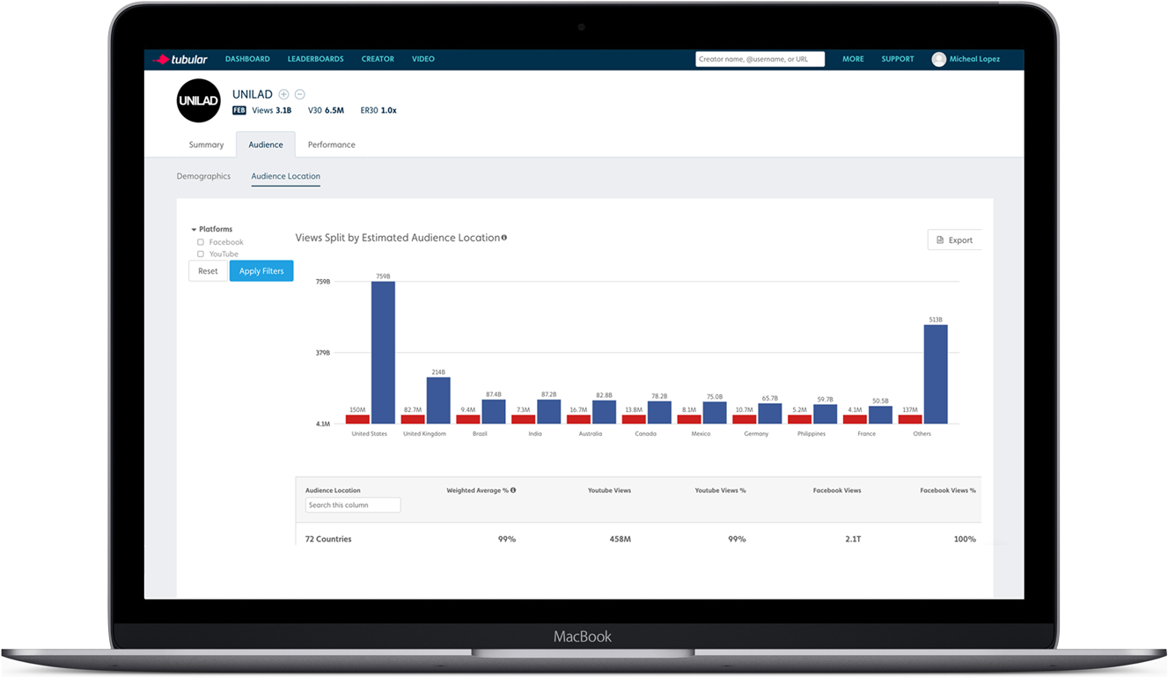Click the ER30 1.0x stat
This screenshot has height=677, width=1168.
(378, 111)
